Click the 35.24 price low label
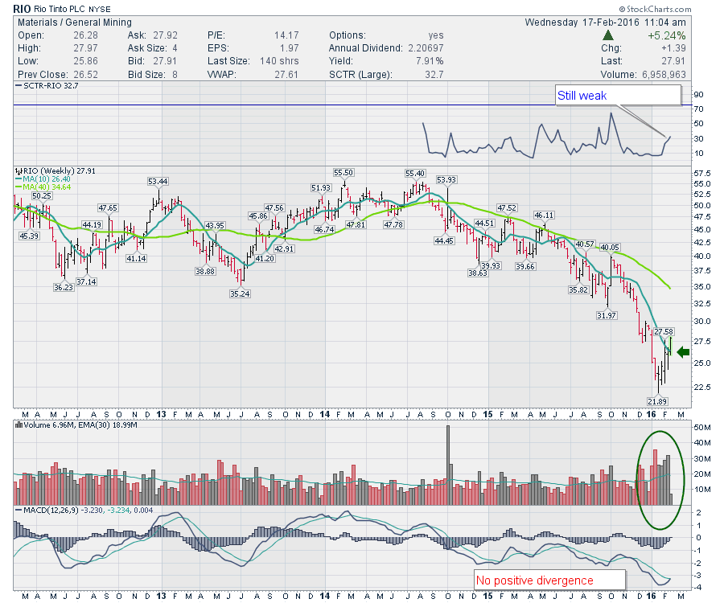Image resolution: width=724 pixels, height=603 pixels. tap(240, 293)
